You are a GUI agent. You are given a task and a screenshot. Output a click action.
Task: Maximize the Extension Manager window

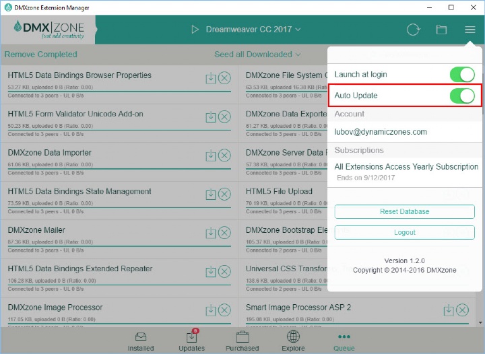[x=451, y=7]
